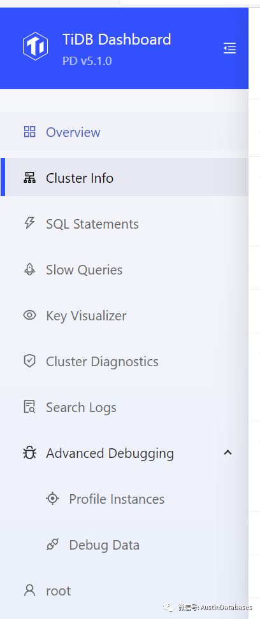Click the Cluster Diagnostics shield icon
260x619 pixels.
click(30, 361)
